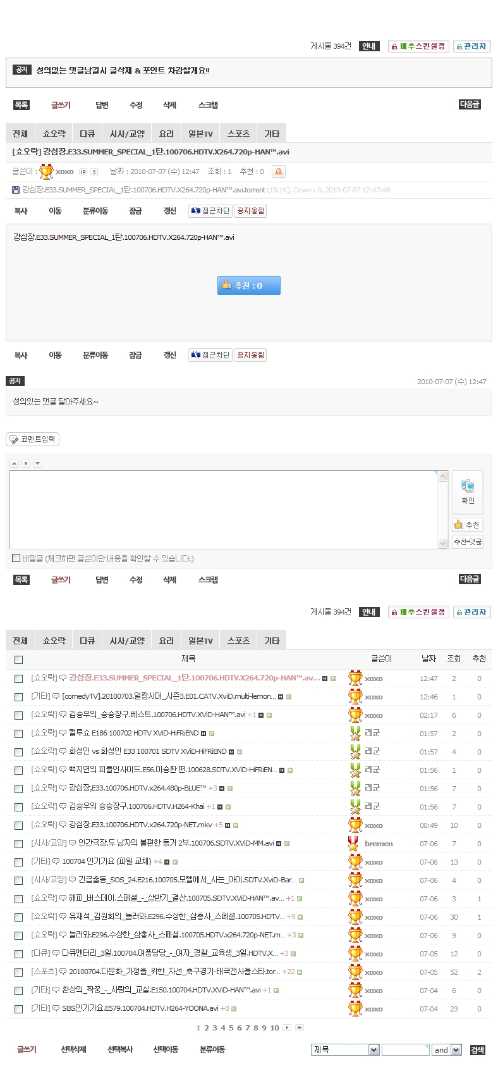The width and height of the screenshot is (498, 1076).
Task: Click the 접근차단 button below the post body
Action: [210, 355]
